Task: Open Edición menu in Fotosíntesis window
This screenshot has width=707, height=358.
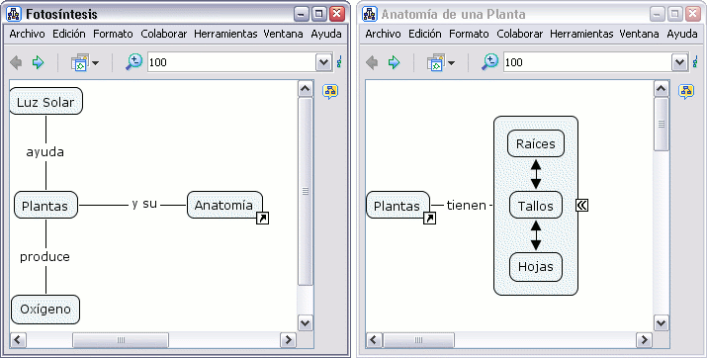Action: tap(69, 34)
